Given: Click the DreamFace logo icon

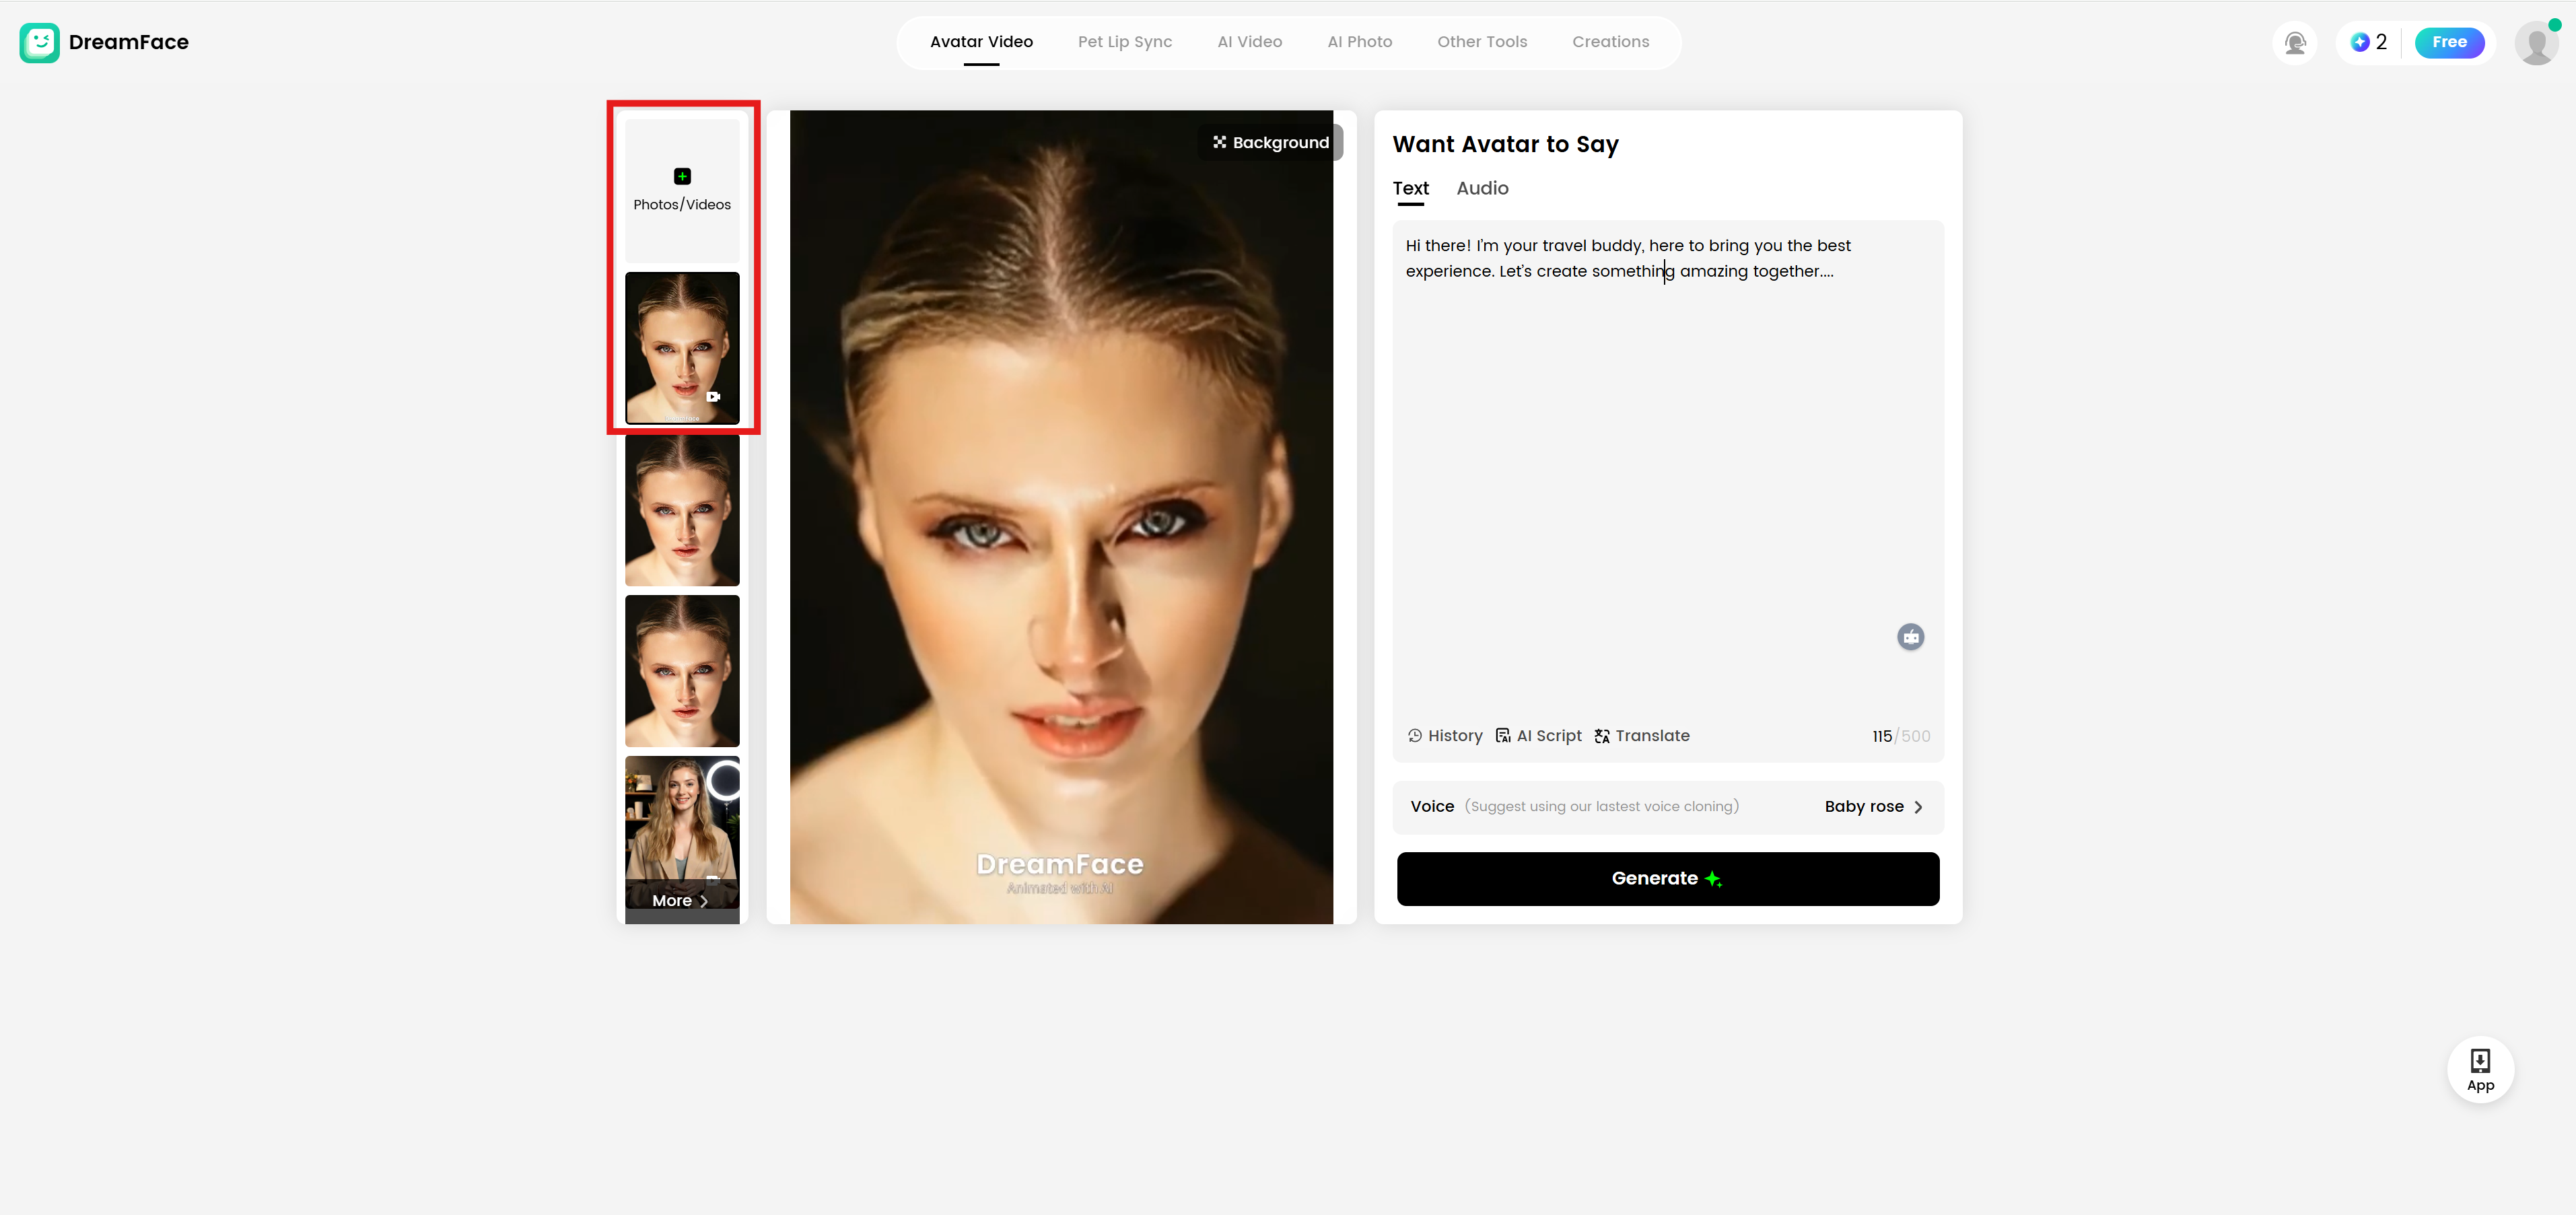Looking at the screenshot, I should coord(39,42).
